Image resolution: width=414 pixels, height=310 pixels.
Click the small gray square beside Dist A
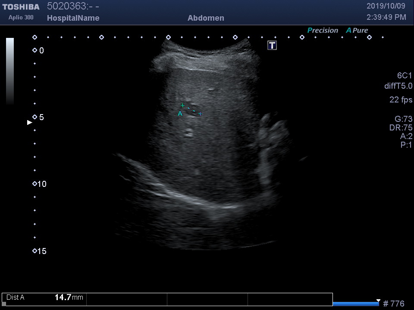(4, 304)
